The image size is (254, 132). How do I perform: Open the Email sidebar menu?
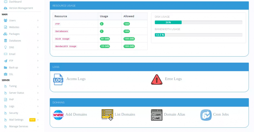pyautogui.click(x=12, y=54)
